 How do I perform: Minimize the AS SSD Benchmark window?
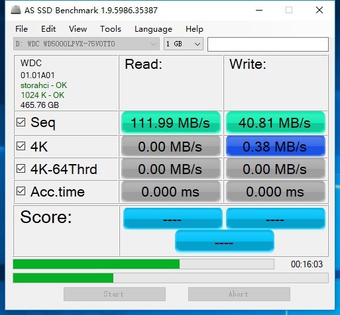point(259,10)
